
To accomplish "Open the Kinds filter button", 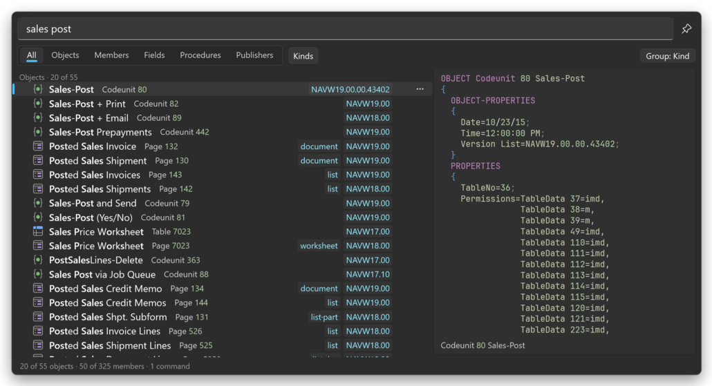I will click(x=303, y=56).
